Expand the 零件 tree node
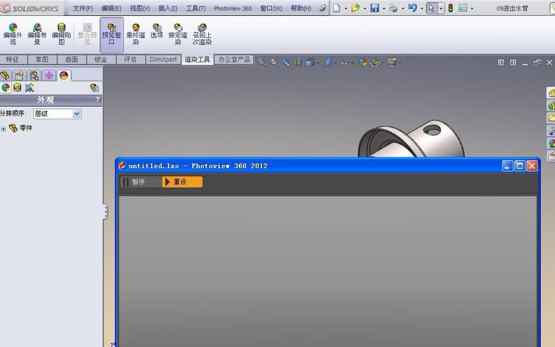555x347 pixels. [3, 128]
